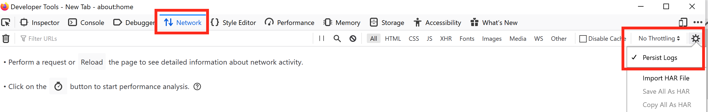Image resolution: width=708 pixels, height=112 pixels.
Task: Clear the network log with trash icon
Action: click(x=6, y=39)
